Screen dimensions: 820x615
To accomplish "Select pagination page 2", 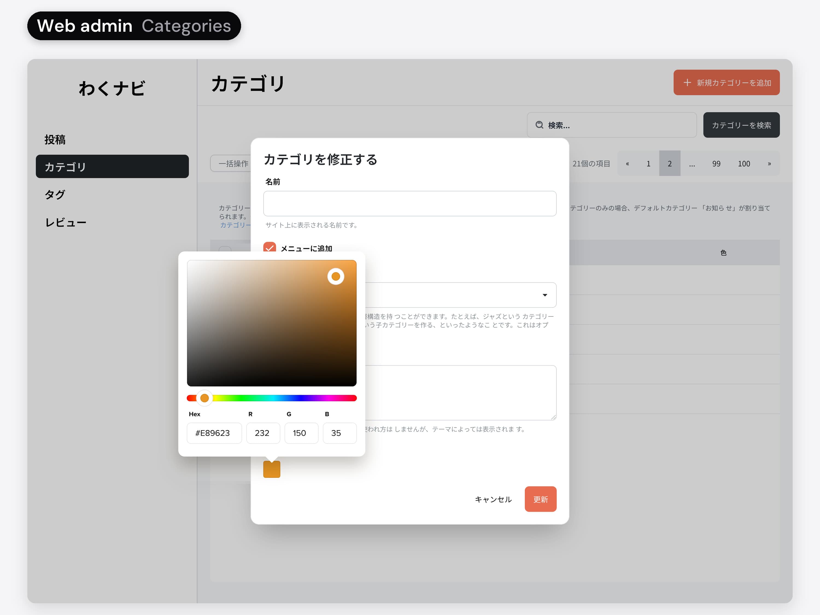I will pyautogui.click(x=669, y=163).
